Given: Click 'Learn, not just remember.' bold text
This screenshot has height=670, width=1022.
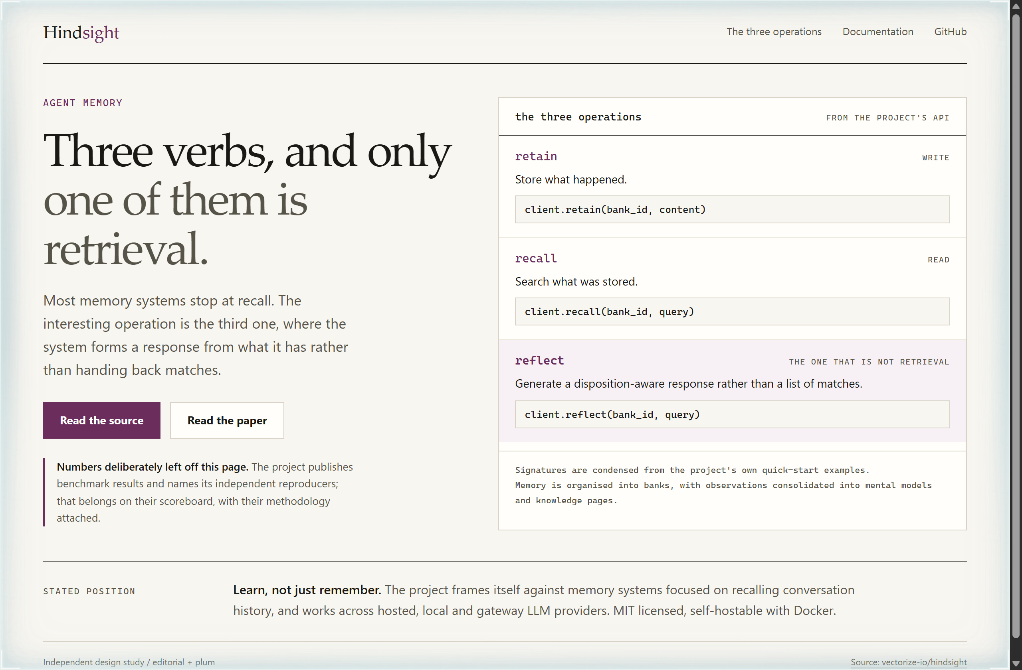Looking at the screenshot, I should pos(307,590).
